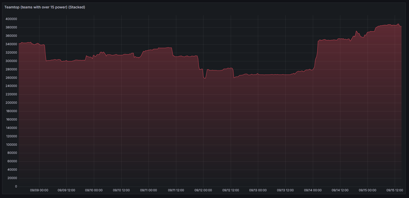
Task: Click the 09/11 00:00 x-axis label
Action: pyautogui.click(x=149, y=190)
